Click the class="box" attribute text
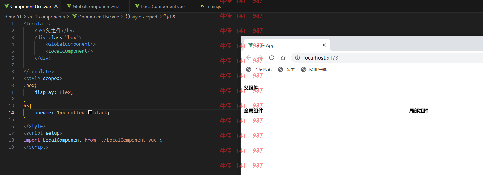 64,37
